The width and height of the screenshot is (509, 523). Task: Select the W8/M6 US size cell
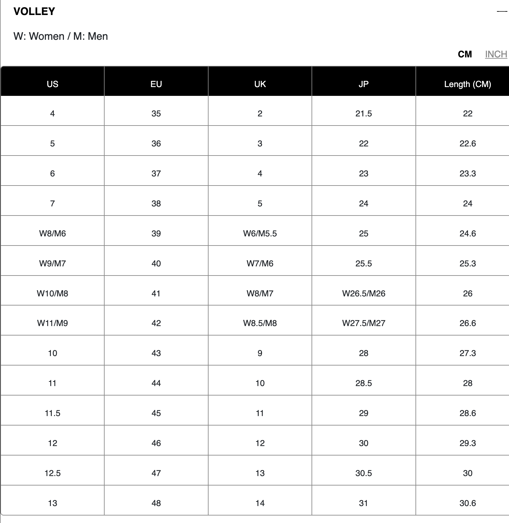[x=52, y=233]
